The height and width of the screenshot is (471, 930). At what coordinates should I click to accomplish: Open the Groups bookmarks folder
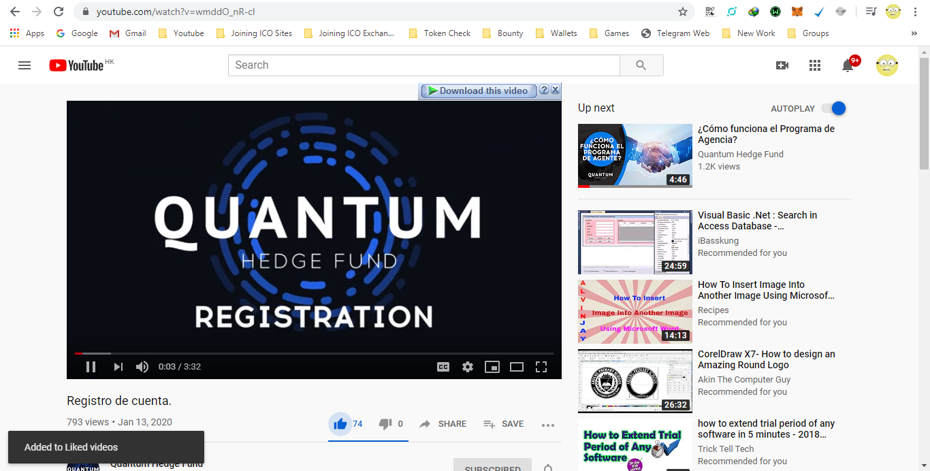pyautogui.click(x=807, y=33)
